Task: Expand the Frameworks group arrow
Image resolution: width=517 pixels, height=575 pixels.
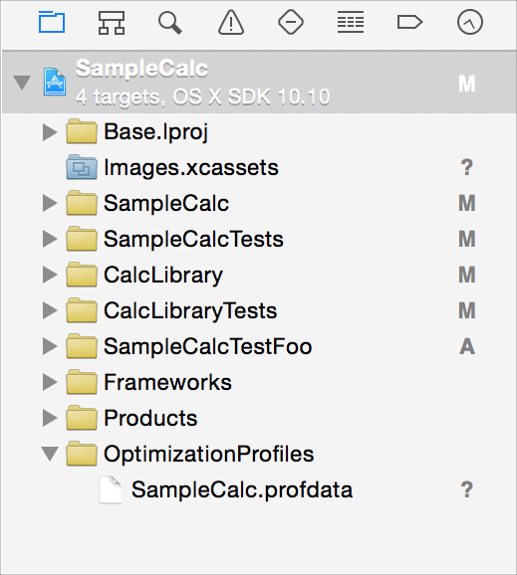Action: tap(50, 382)
